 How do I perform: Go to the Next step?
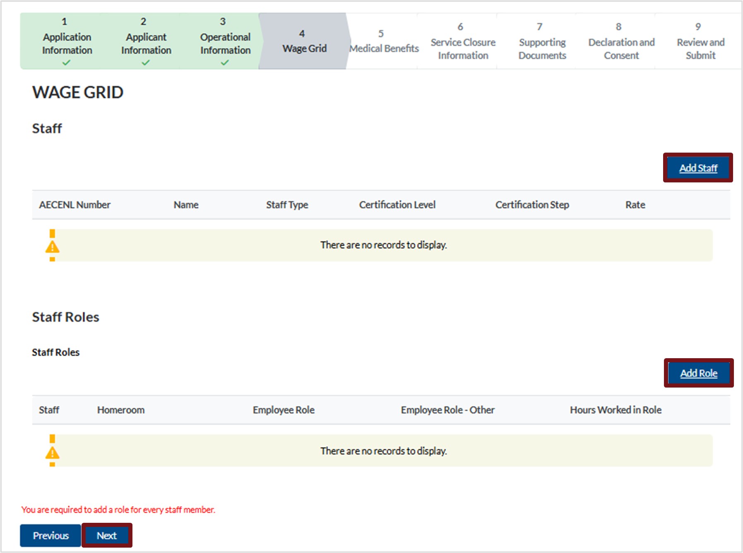(x=107, y=536)
